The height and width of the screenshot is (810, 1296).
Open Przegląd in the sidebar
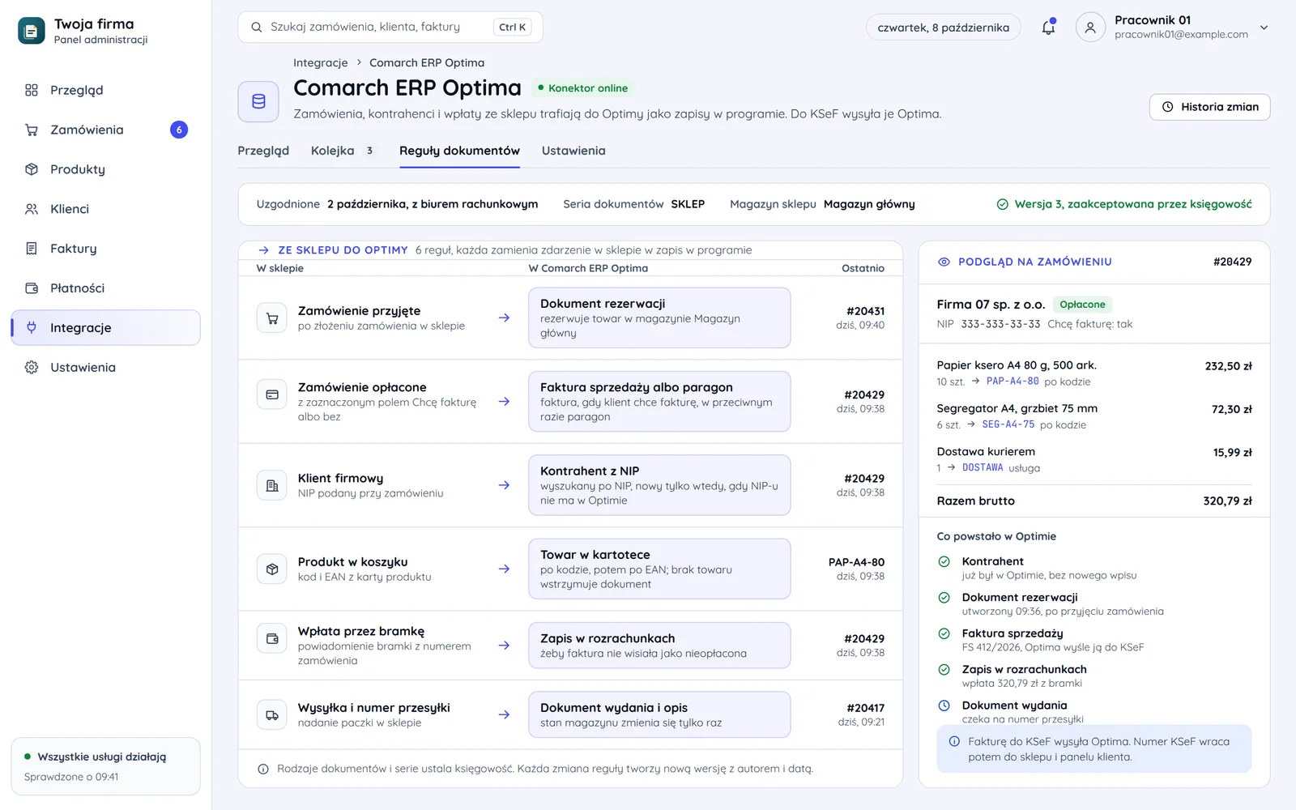pyautogui.click(x=105, y=90)
